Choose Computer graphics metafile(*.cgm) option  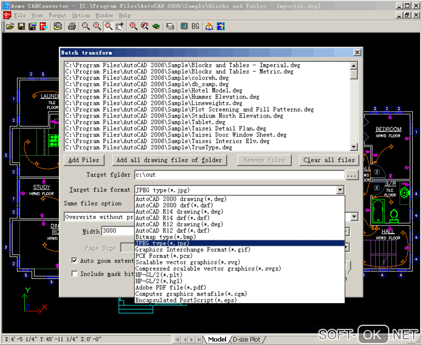[x=240, y=294]
